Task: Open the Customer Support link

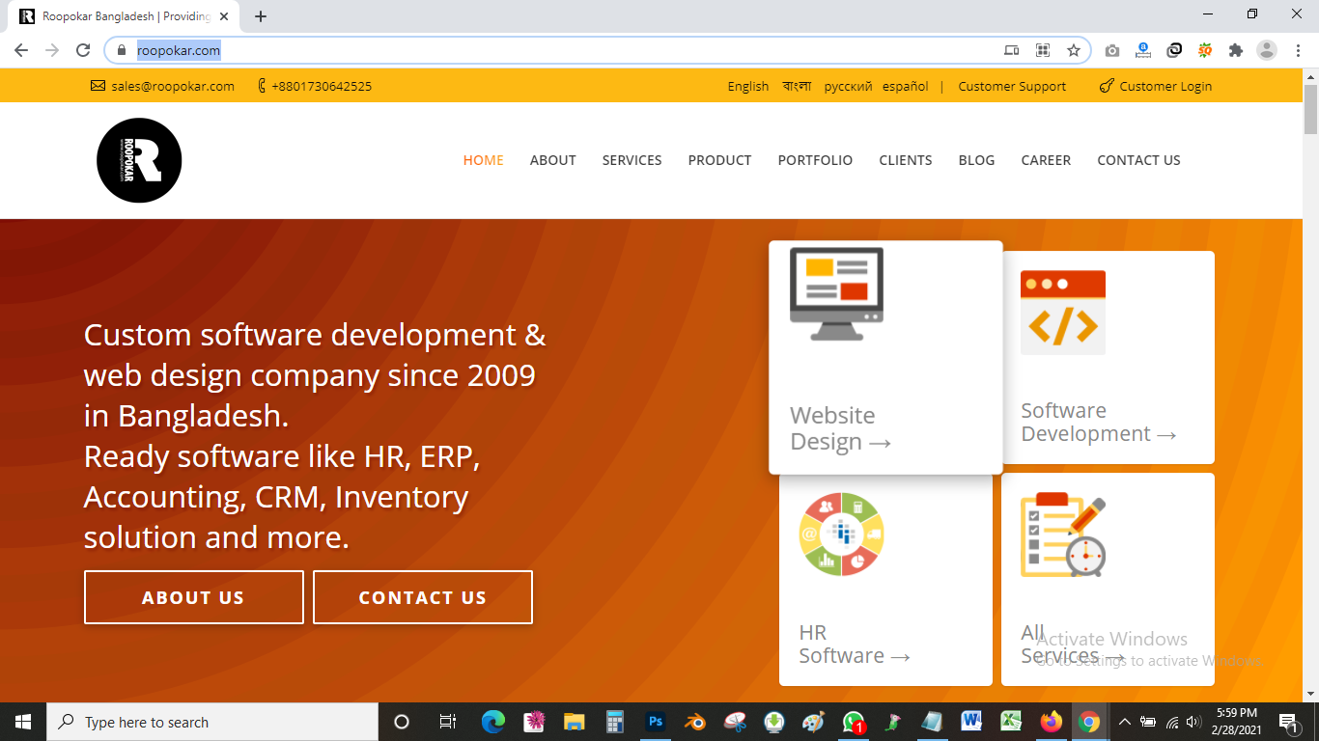Action: coord(1012,86)
